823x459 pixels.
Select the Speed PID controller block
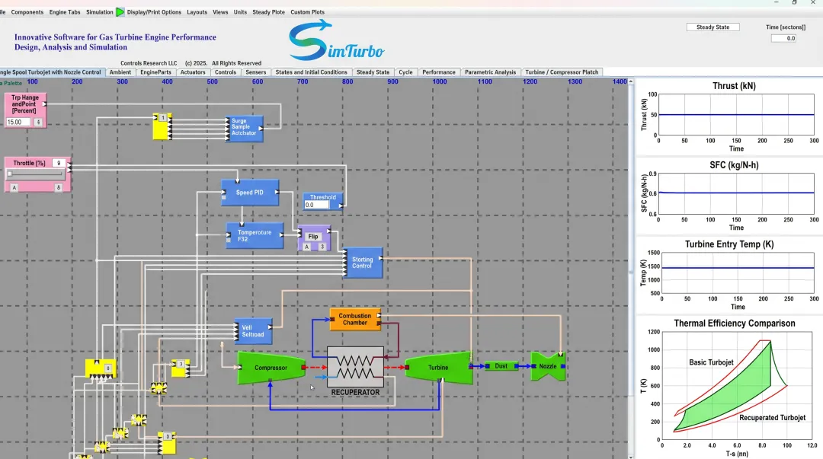pos(250,193)
